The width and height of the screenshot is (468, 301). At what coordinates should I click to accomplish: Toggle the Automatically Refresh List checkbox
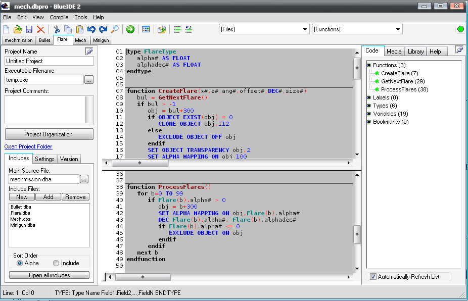(373, 277)
